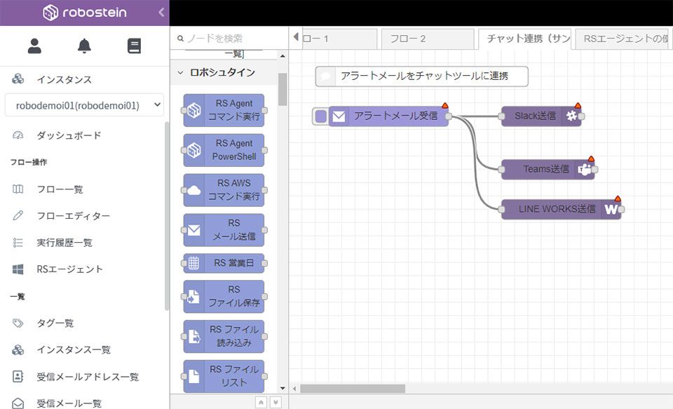The width and height of the screenshot is (673, 409).
Task: Click the canvas scroll left arrow
Action: 294,389
